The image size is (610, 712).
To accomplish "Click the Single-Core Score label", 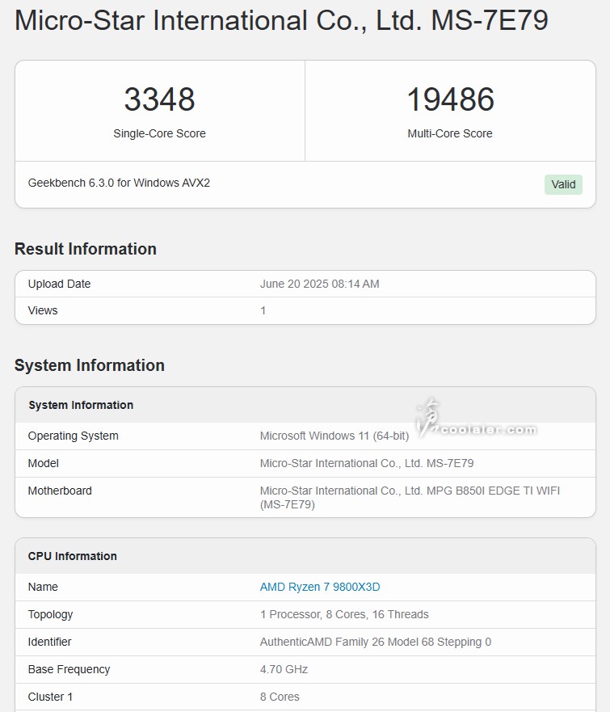I will pyautogui.click(x=159, y=133).
